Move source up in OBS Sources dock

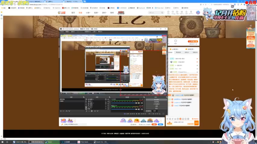point(95,111)
